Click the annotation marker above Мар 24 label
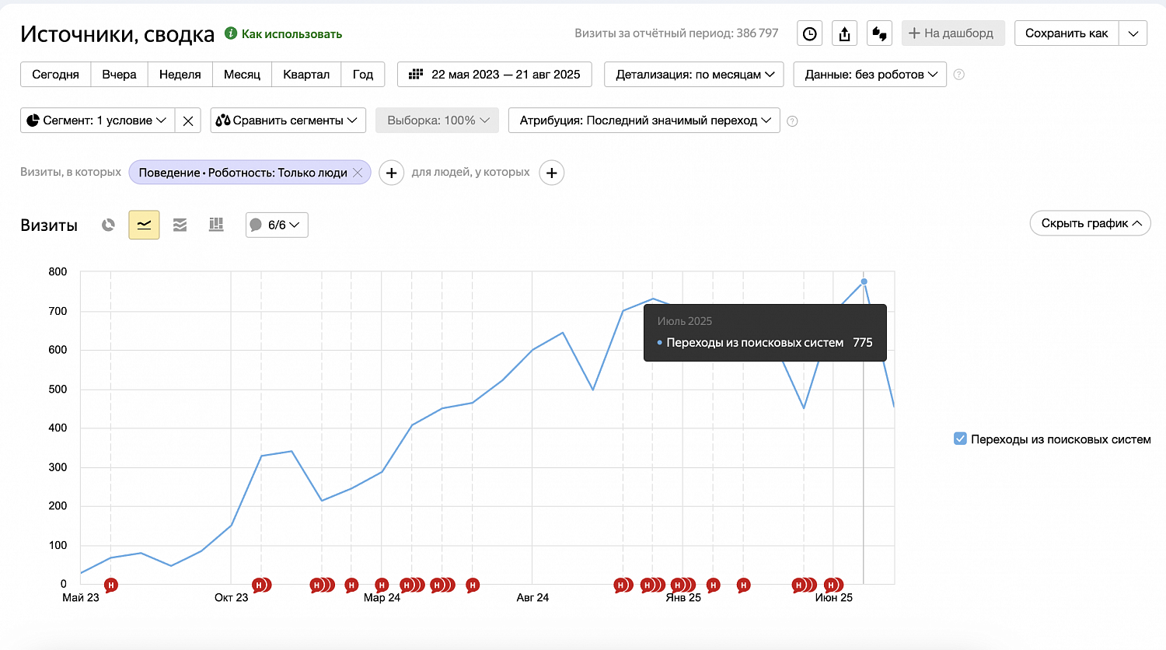This screenshot has height=650, width=1166. (x=381, y=585)
